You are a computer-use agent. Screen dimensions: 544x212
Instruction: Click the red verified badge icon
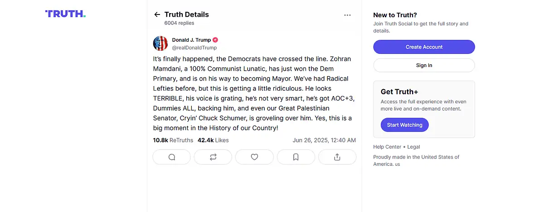pyautogui.click(x=216, y=40)
